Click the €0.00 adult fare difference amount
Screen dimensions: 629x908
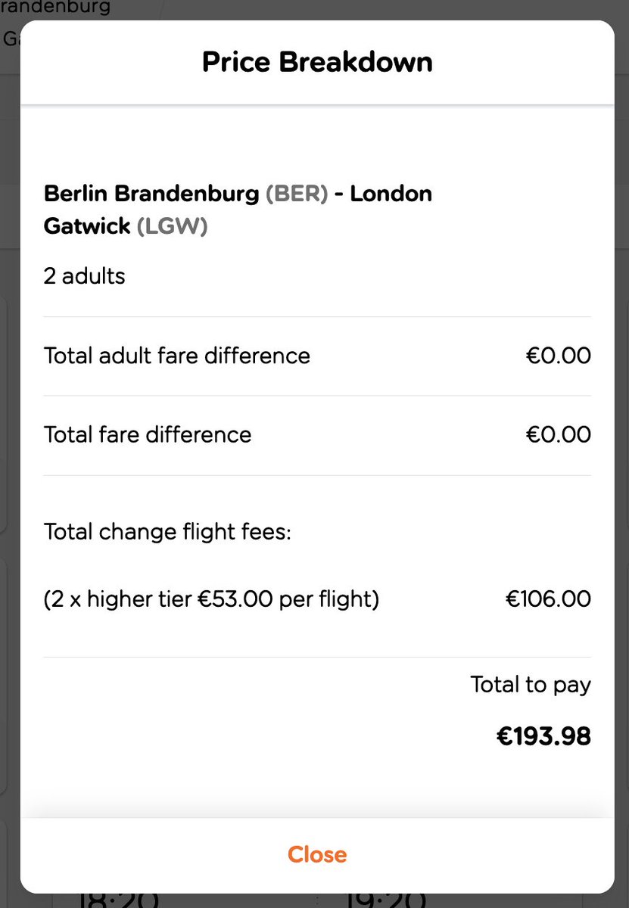[558, 356]
